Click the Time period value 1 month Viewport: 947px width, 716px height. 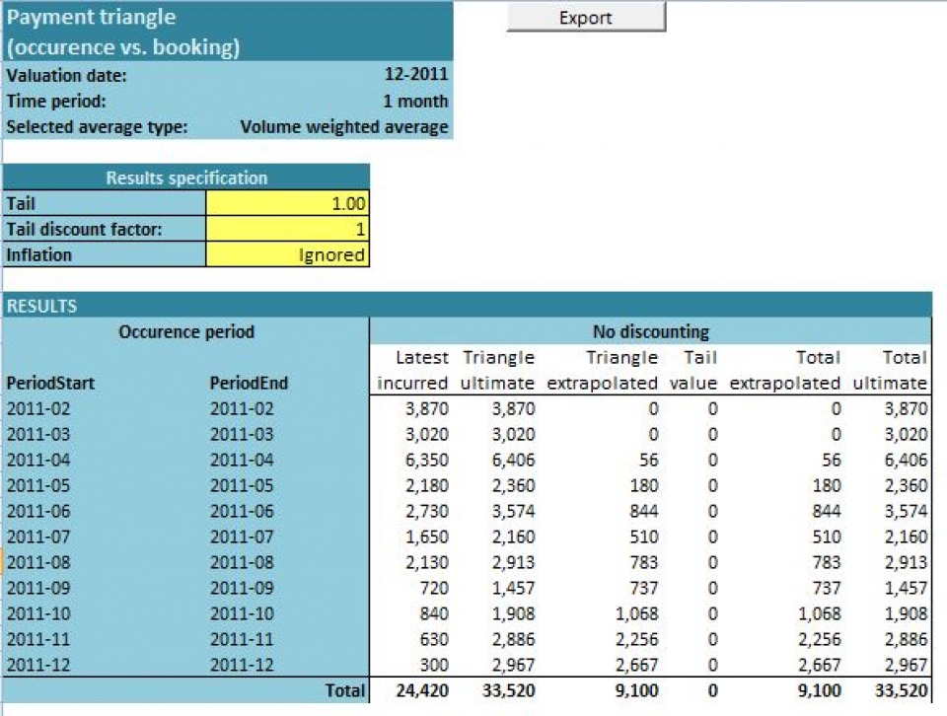415,101
